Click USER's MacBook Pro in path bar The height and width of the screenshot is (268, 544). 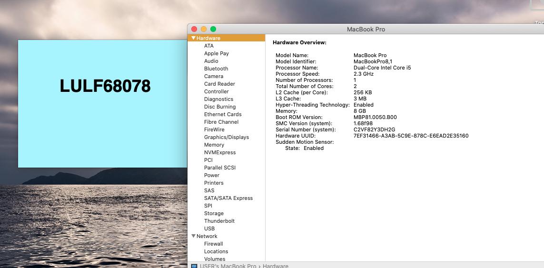pyautogui.click(x=228, y=266)
